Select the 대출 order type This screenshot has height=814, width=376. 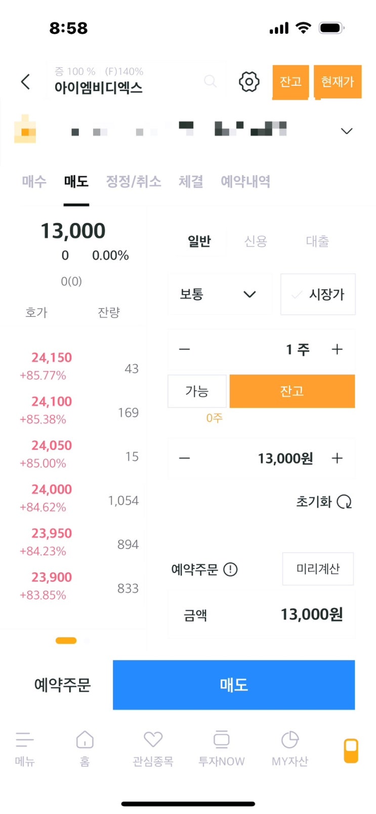coord(317,241)
